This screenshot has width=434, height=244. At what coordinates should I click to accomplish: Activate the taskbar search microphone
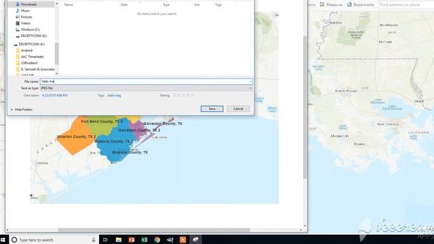pos(94,240)
